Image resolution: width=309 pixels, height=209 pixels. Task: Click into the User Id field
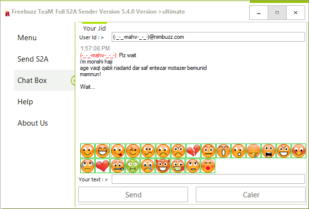[208, 37]
